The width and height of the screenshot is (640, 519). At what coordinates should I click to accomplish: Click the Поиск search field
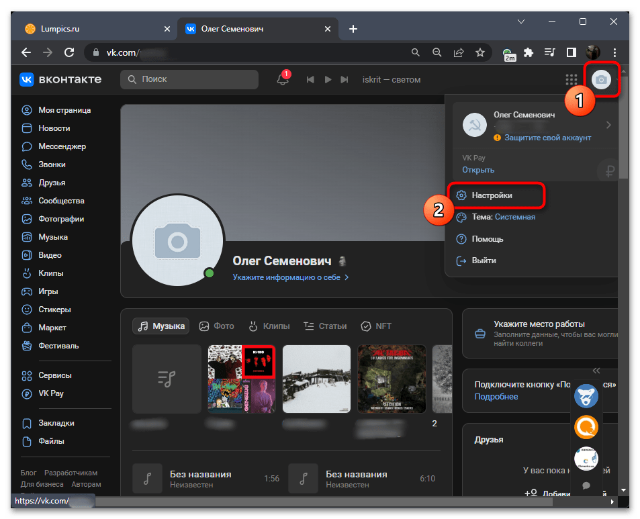point(189,79)
